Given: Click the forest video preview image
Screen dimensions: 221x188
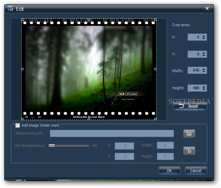Looking at the screenshot, I should pos(89,69).
